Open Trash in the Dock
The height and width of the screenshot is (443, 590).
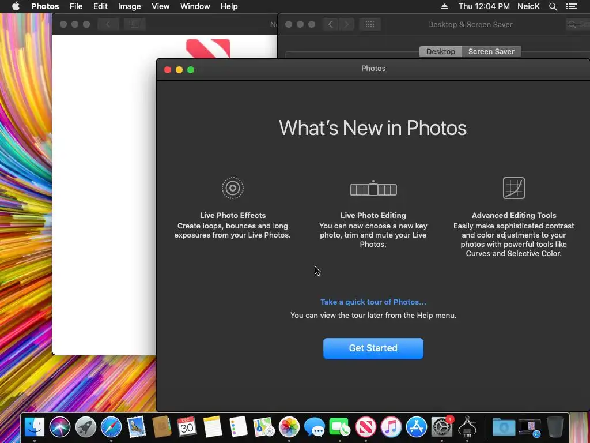tap(555, 427)
